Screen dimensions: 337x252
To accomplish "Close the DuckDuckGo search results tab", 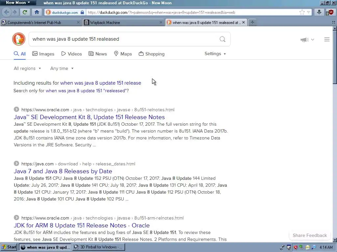I will pos(244,22).
